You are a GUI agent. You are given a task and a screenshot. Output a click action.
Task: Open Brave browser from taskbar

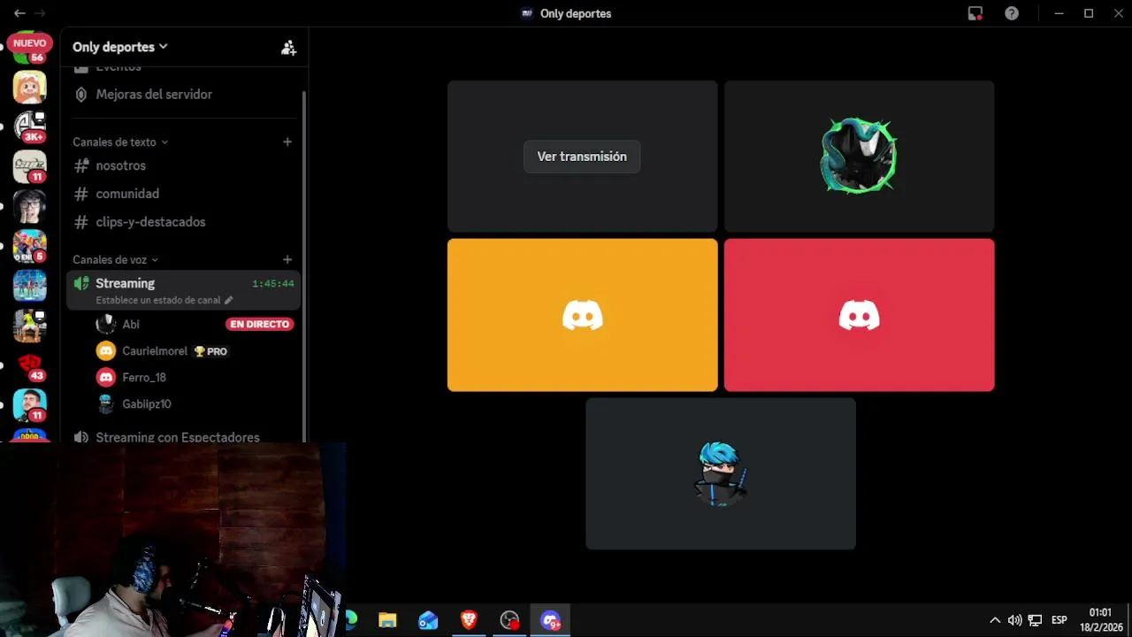pos(469,620)
